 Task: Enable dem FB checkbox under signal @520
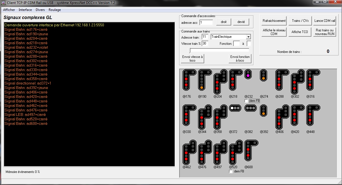coord(231,171)
